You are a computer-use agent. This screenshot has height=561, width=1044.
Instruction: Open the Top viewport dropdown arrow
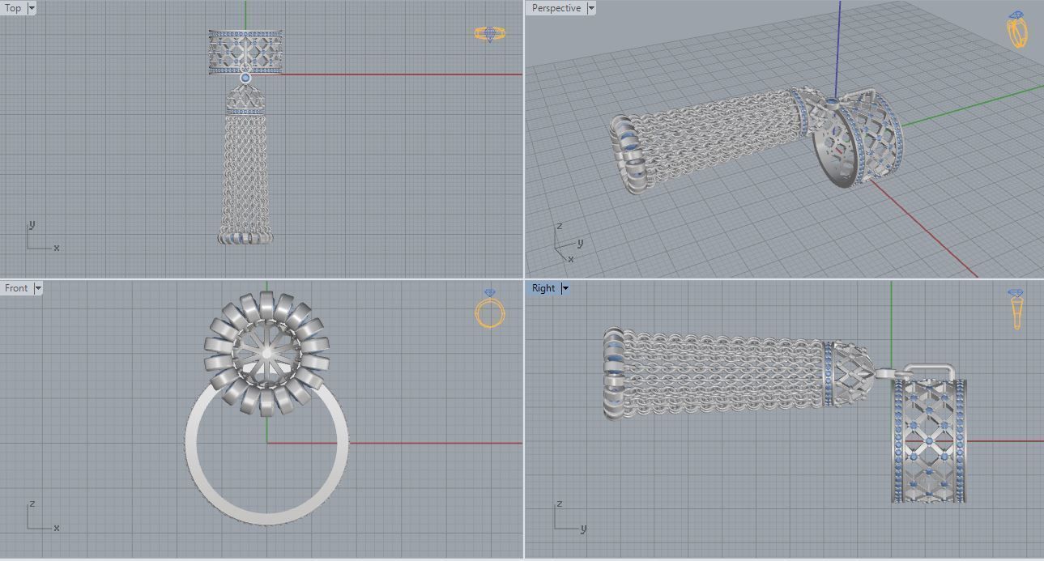tap(32, 8)
